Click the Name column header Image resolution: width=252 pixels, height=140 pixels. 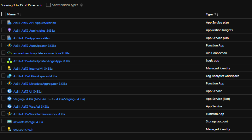click(11, 14)
